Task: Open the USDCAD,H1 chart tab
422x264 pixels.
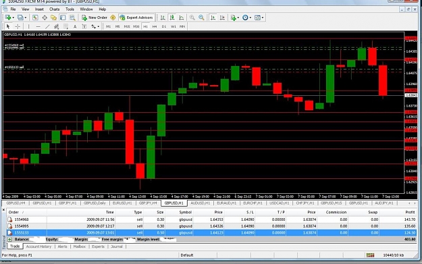Action: click(280, 203)
